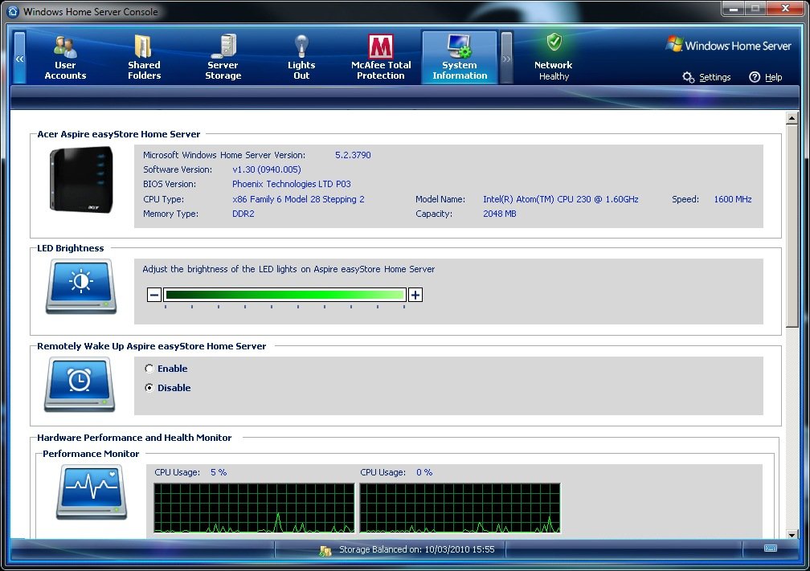The image size is (810, 571).
Task: Switch to the Server Storage tab
Action: (x=223, y=57)
